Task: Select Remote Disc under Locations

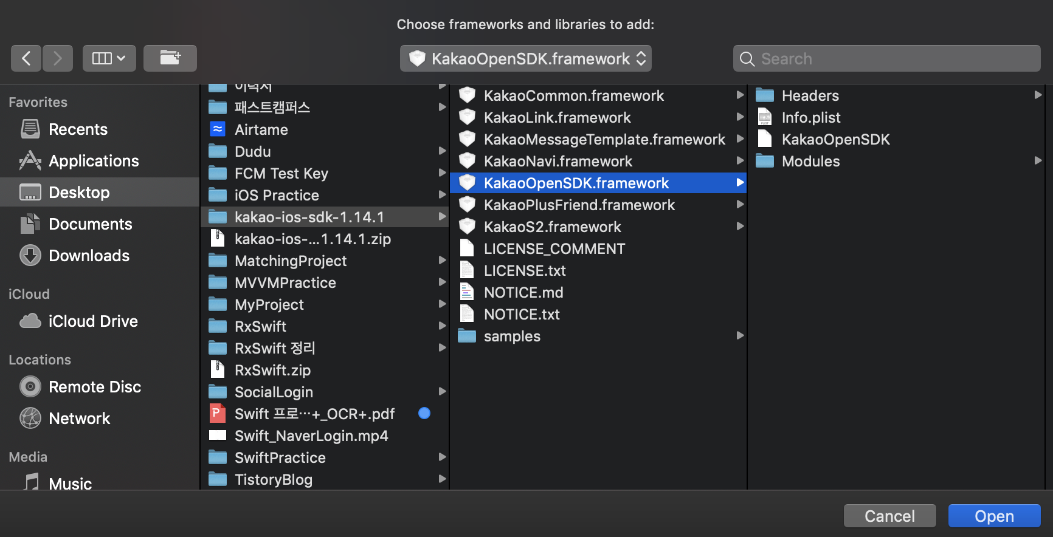Action: 100,387
